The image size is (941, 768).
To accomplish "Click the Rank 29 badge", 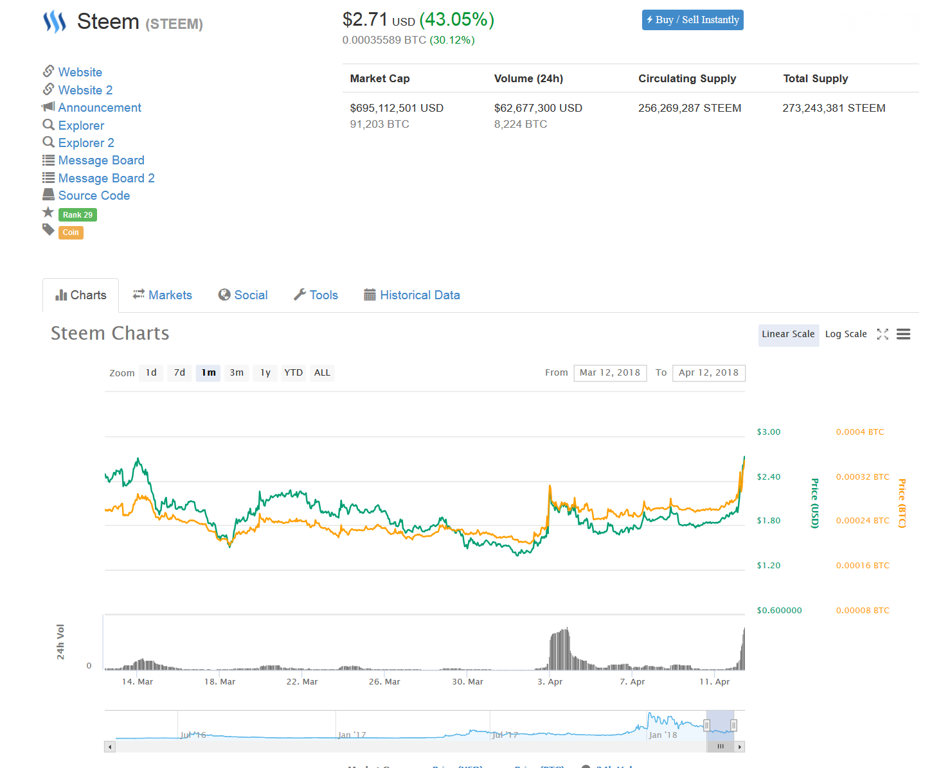I will click(78, 215).
